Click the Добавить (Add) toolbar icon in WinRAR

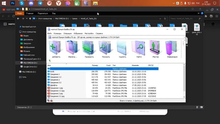[56, 49]
